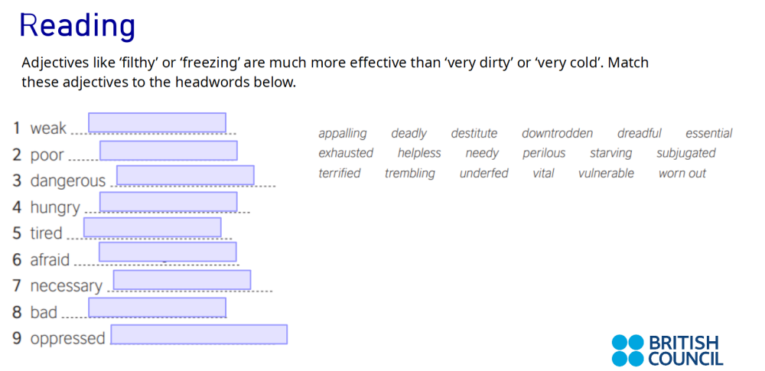Focus the answer field for 'hungry'
The height and width of the screenshot is (371, 765).
168,202
